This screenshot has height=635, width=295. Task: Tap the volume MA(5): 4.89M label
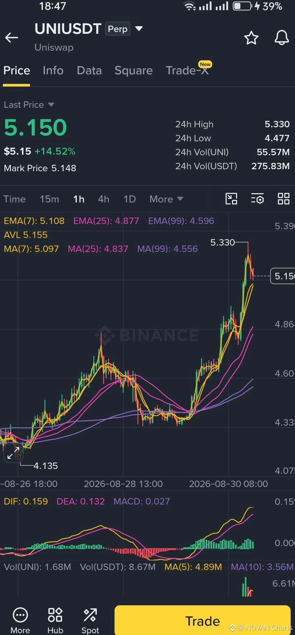(193, 567)
